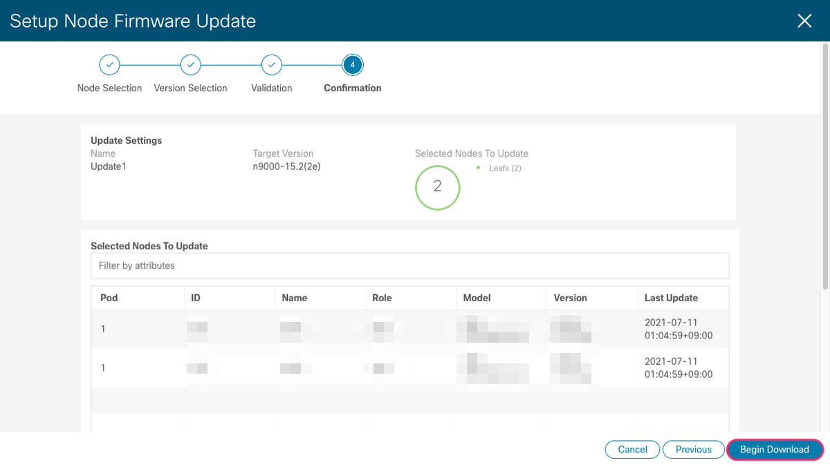The width and height of the screenshot is (830, 467).
Task: Click the Node Selection step label
Action: pos(109,88)
